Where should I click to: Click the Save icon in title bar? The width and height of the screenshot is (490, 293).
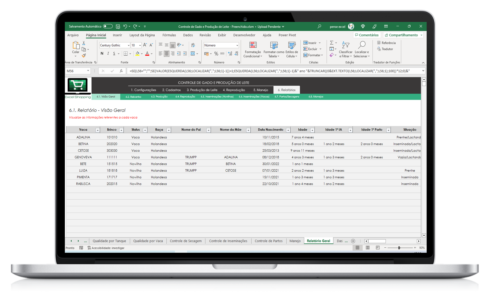[118, 26]
